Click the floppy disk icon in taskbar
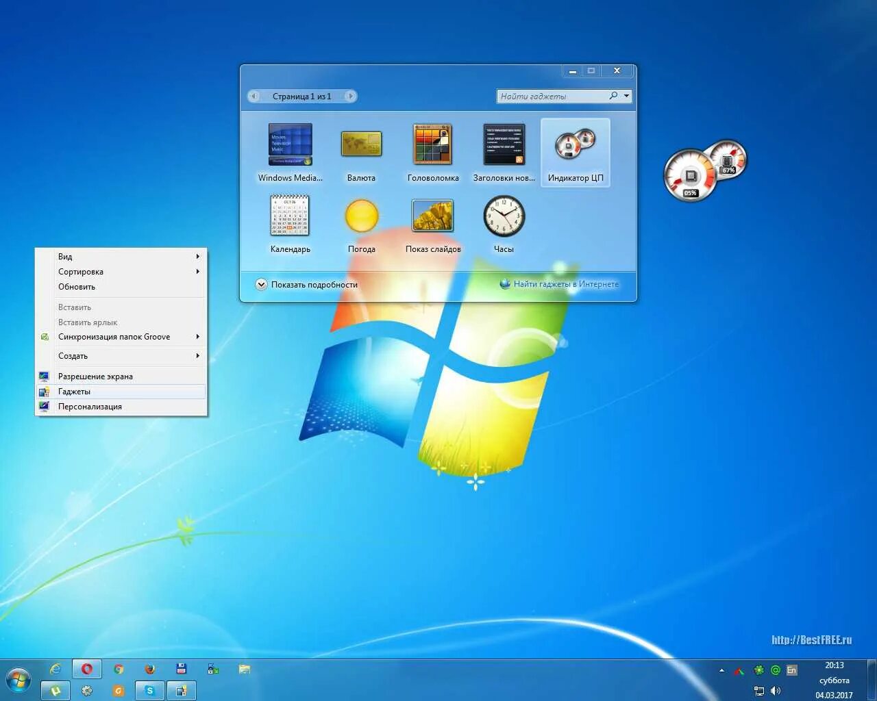The image size is (877, 701). coord(182,669)
